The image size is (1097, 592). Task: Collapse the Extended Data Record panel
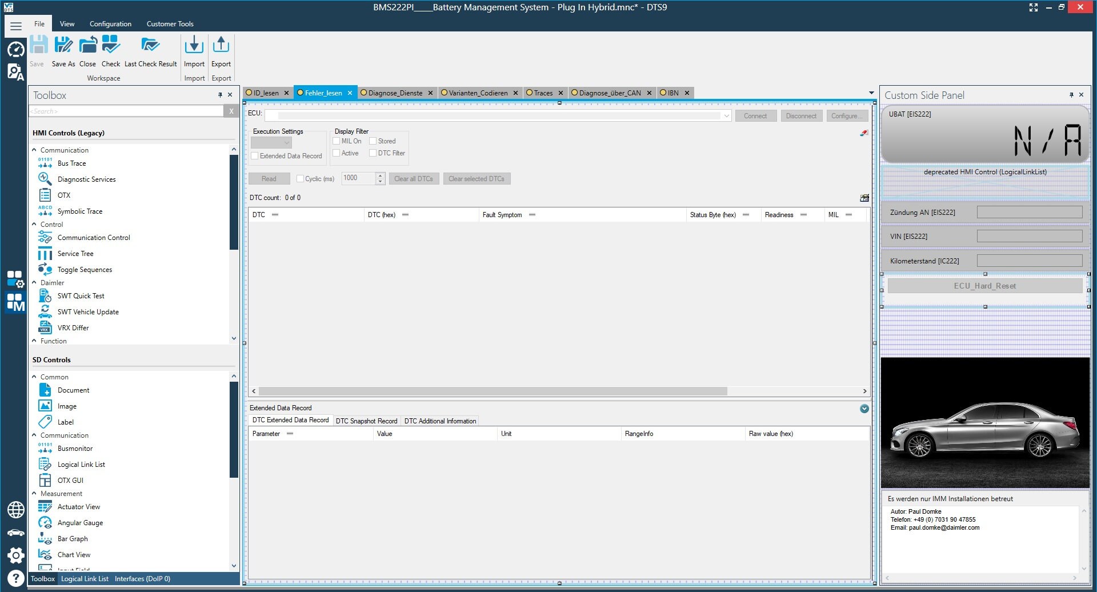click(x=864, y=409)
